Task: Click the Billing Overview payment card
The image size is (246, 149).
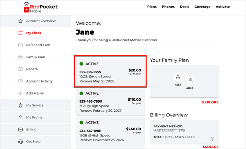Action: (x=184, y=132)
